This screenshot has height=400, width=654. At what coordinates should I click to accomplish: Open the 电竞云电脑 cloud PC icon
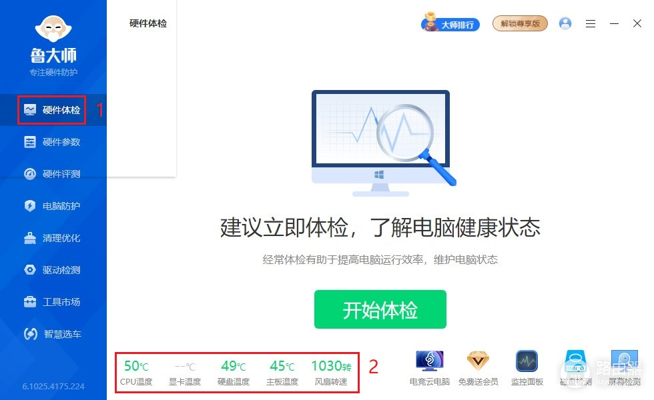(430, 361)
